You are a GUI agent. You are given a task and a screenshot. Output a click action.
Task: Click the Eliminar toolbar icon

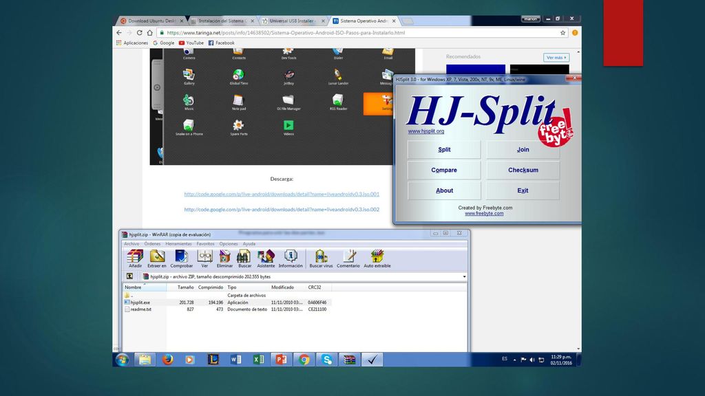pos(225,258)
